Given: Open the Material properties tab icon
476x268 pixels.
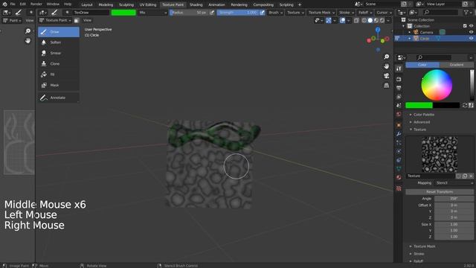Looking at the screenshot, I should click(399, 177).
